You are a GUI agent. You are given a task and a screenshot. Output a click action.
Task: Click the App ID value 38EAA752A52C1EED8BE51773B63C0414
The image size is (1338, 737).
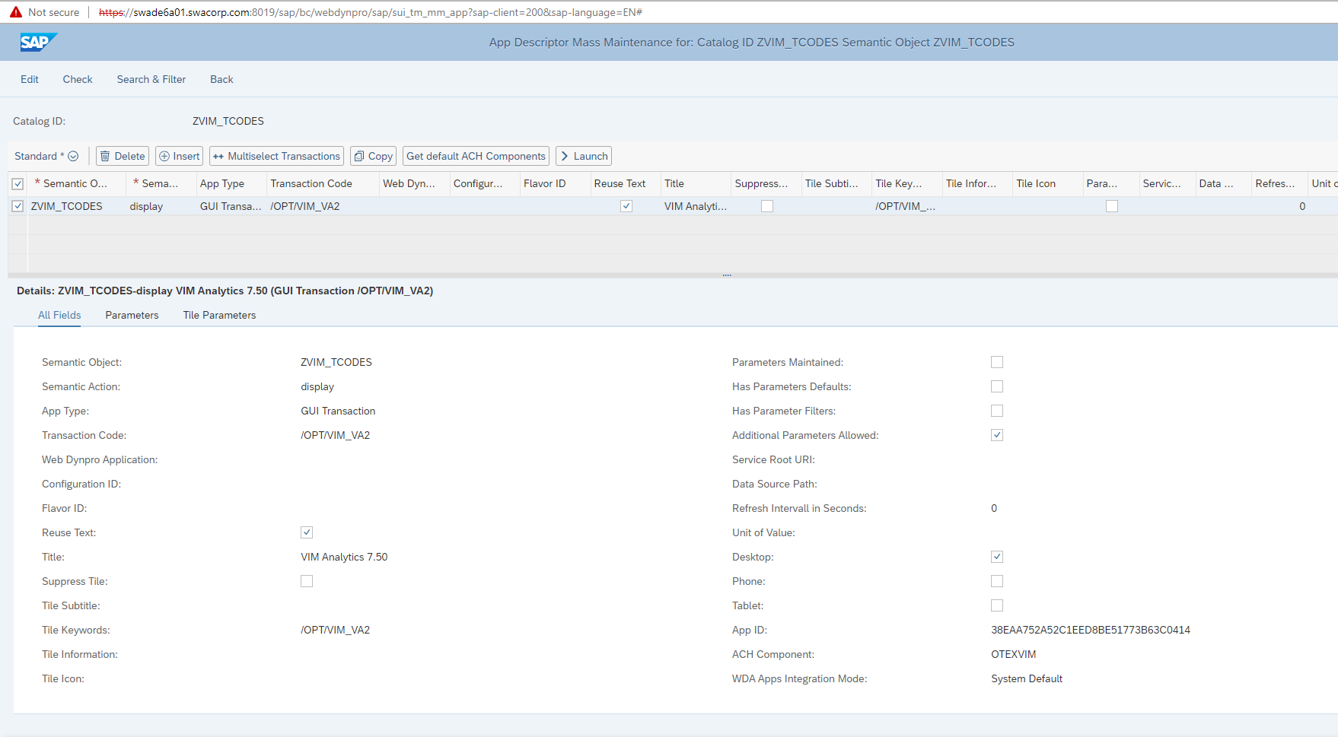pyautogui.click(x=1091, y=630)
